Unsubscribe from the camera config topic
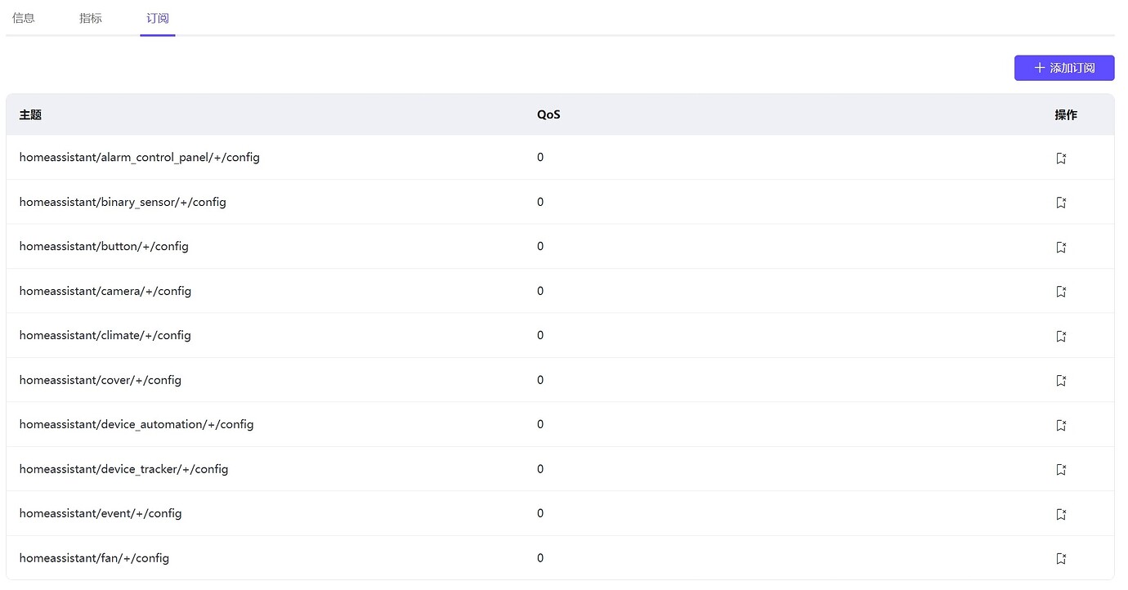Screen dimensions: 1128x590 (x=1061, y=291)
